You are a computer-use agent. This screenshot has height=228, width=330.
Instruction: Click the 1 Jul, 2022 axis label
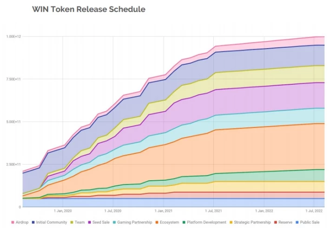click(314, 211)
